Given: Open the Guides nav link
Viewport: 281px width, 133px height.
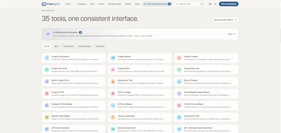Looking at the screenshot, I should [x=128, y=4].
